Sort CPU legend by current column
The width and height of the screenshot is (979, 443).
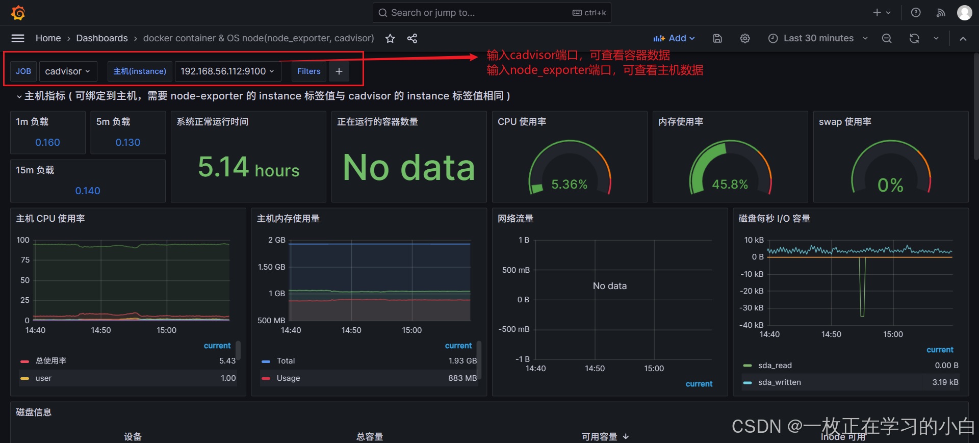pos(217,346)
